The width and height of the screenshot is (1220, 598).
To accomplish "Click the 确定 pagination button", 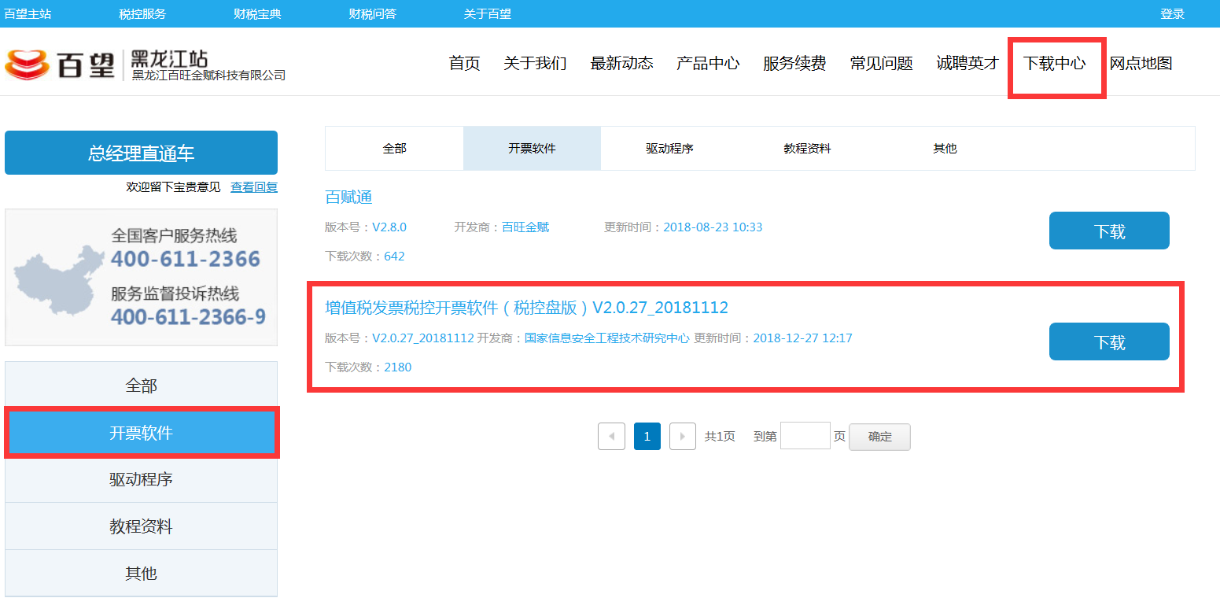I will point(879,437).
